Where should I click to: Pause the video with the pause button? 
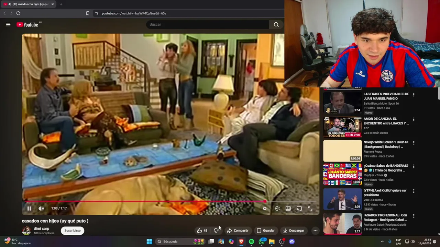tap(29, 208)
